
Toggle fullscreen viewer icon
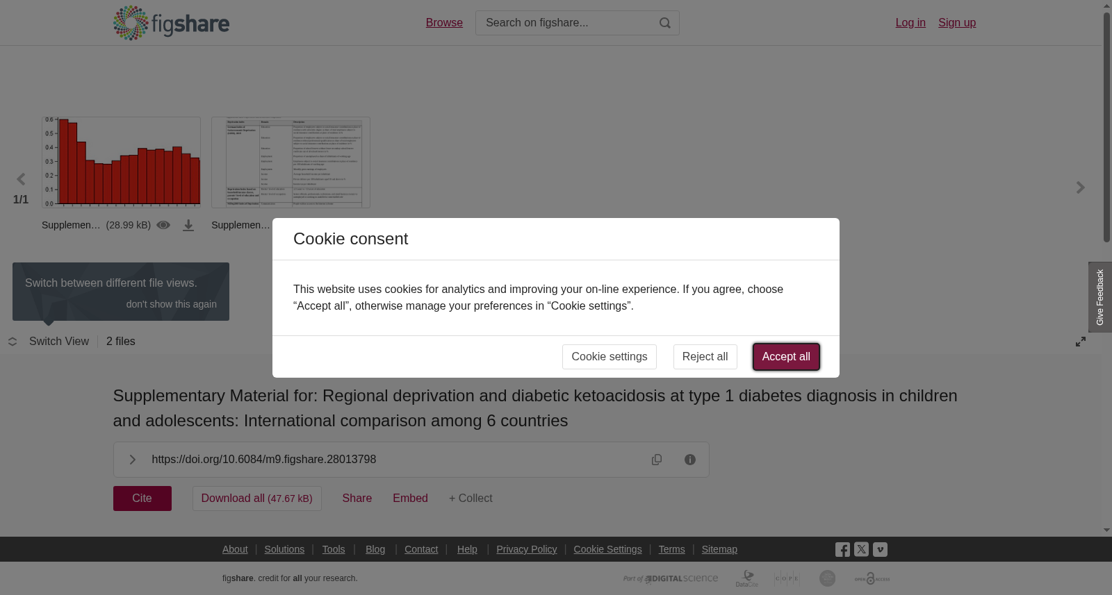click(1081, 342)
